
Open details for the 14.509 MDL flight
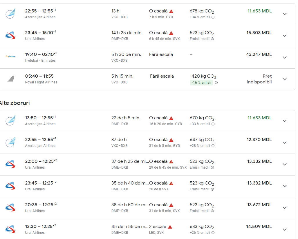pos(285,229)
